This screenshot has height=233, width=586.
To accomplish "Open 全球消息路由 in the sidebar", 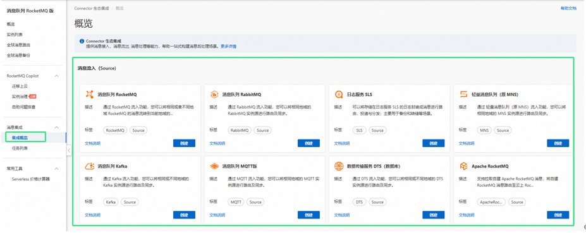I will (18, 45).
